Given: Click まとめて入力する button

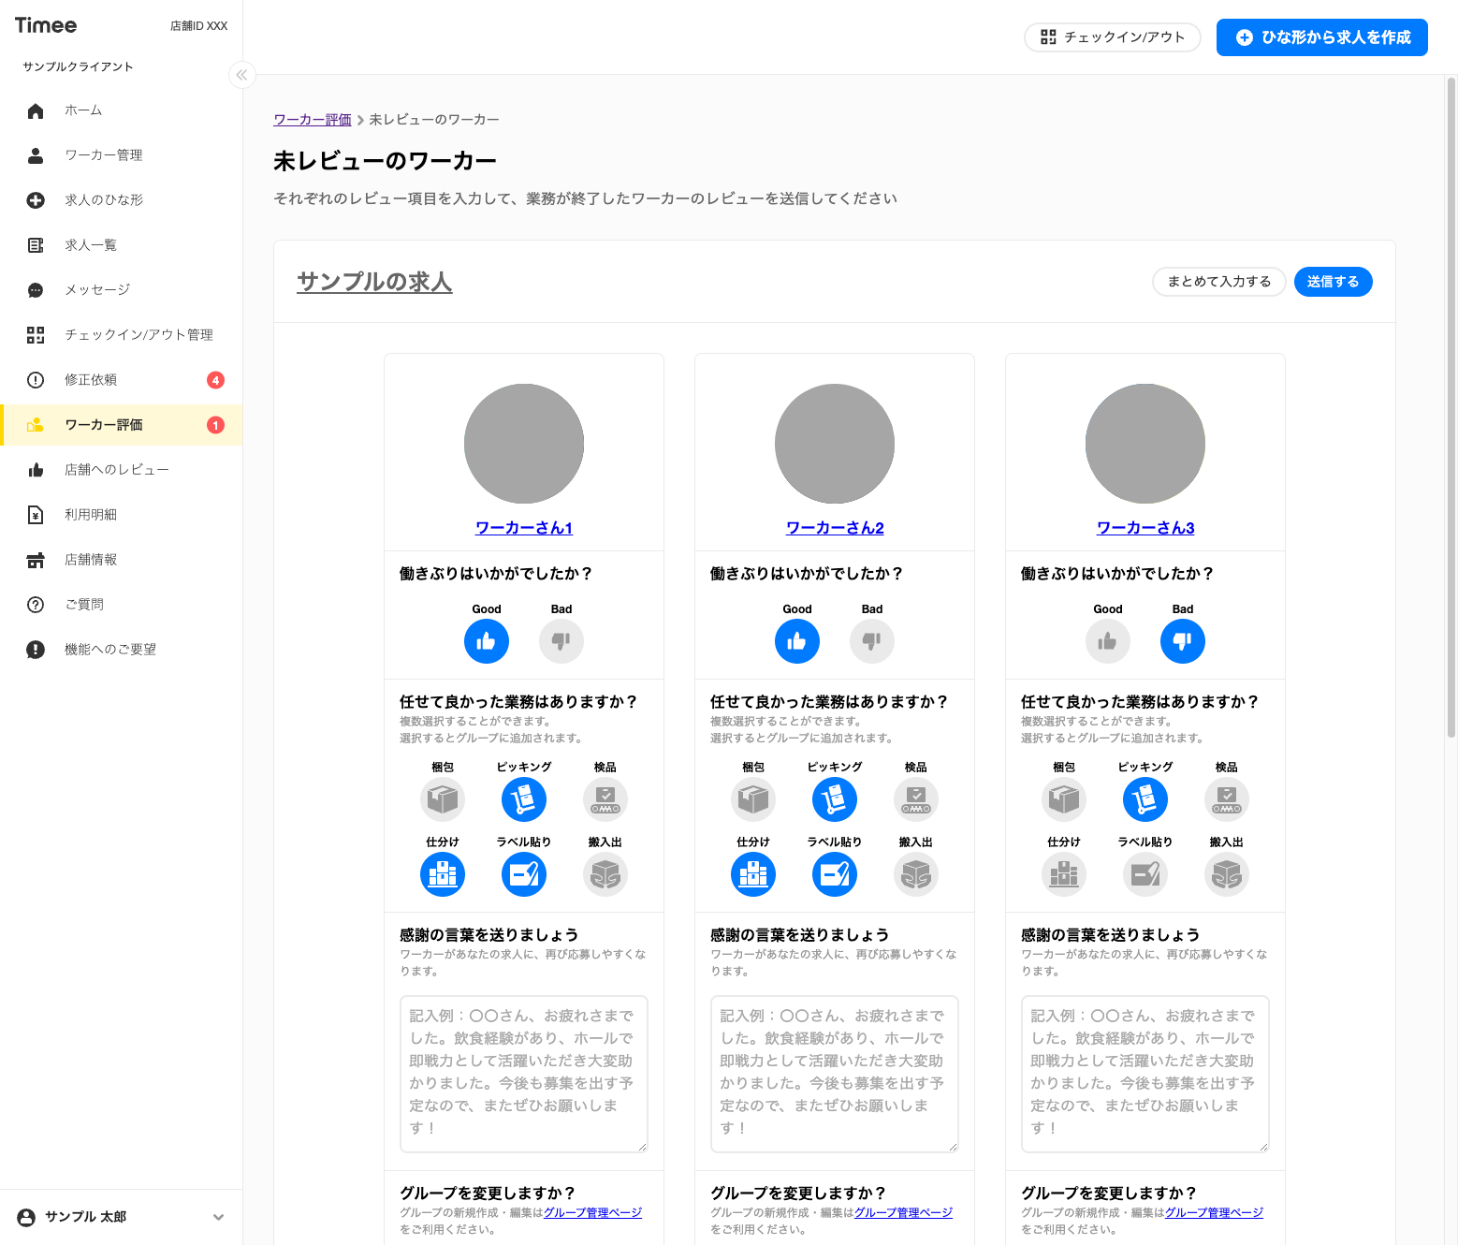Looking at the screenshot, I should pos(1218,282).
